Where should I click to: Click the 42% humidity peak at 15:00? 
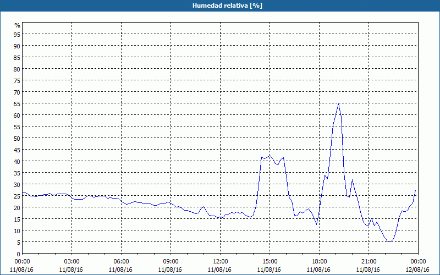click(x=270, y=155)
